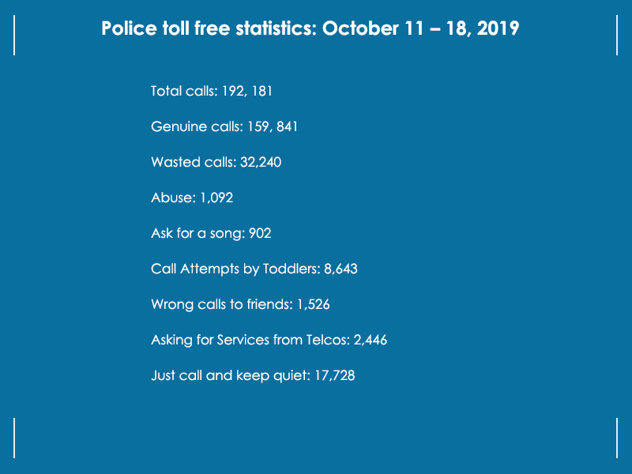Select the Wasted calls line
632x474 pixels.
[x=216, y=162]
